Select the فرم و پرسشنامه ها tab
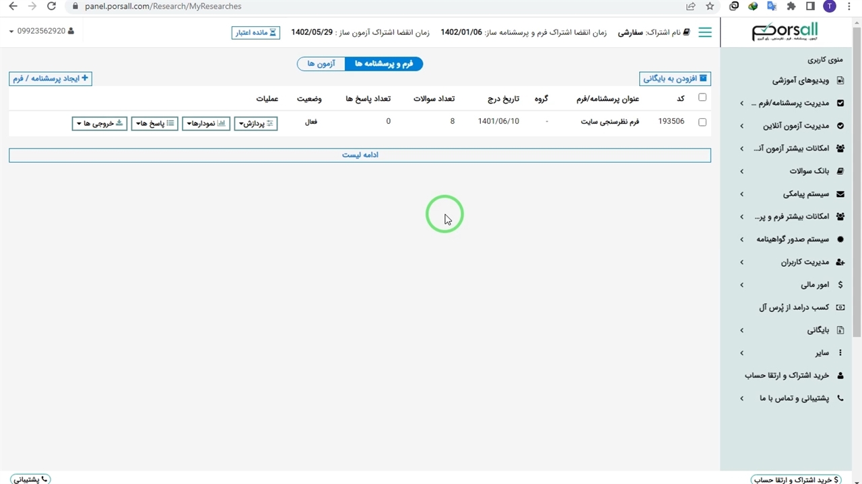 [x=384, y=64]
